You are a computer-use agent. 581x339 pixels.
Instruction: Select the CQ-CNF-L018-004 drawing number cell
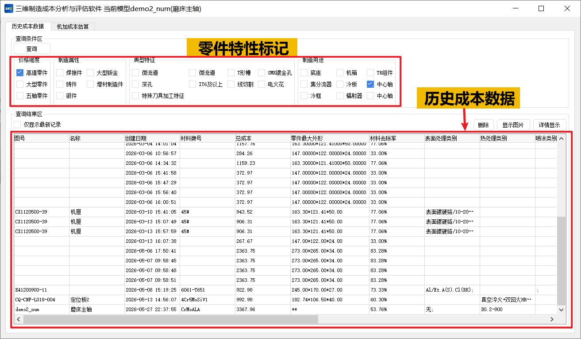(x=42, y=300)
